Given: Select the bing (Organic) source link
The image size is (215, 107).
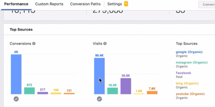Looking at the screenshot, I should (187, 83).
